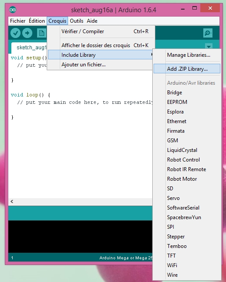Include the Servo library
The image size is (226, 282).
tap(187, 198)
